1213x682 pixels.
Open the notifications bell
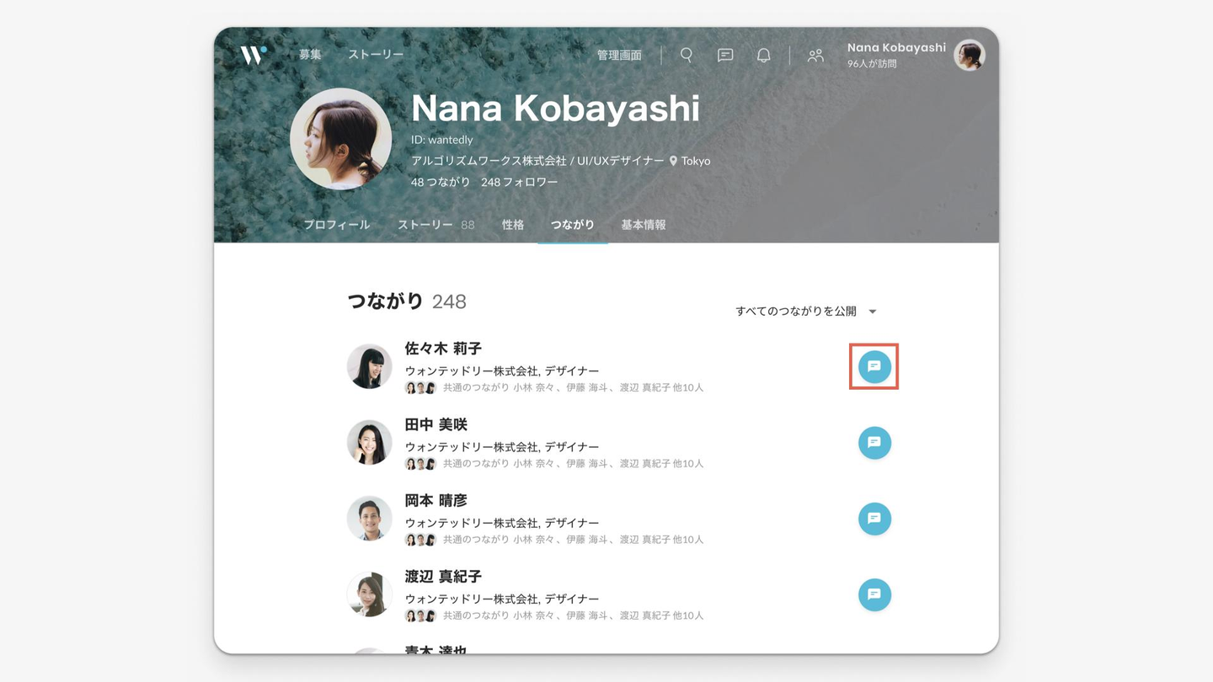[x=763, y=55]
